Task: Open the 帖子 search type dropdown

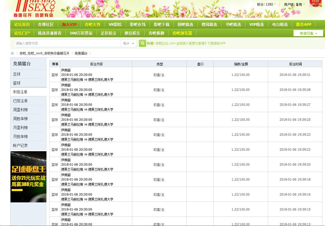Action: (129, 43)
